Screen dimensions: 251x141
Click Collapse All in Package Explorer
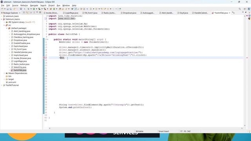(24, 13)
